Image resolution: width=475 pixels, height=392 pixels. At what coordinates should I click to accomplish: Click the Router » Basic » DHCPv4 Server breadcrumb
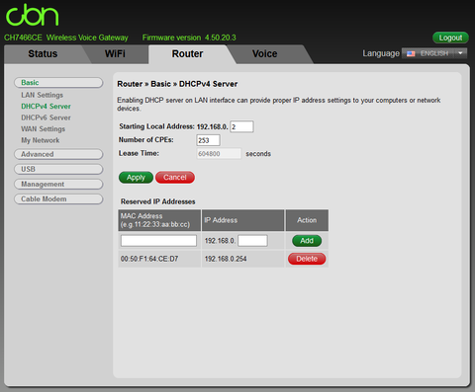tap(177, 84)
